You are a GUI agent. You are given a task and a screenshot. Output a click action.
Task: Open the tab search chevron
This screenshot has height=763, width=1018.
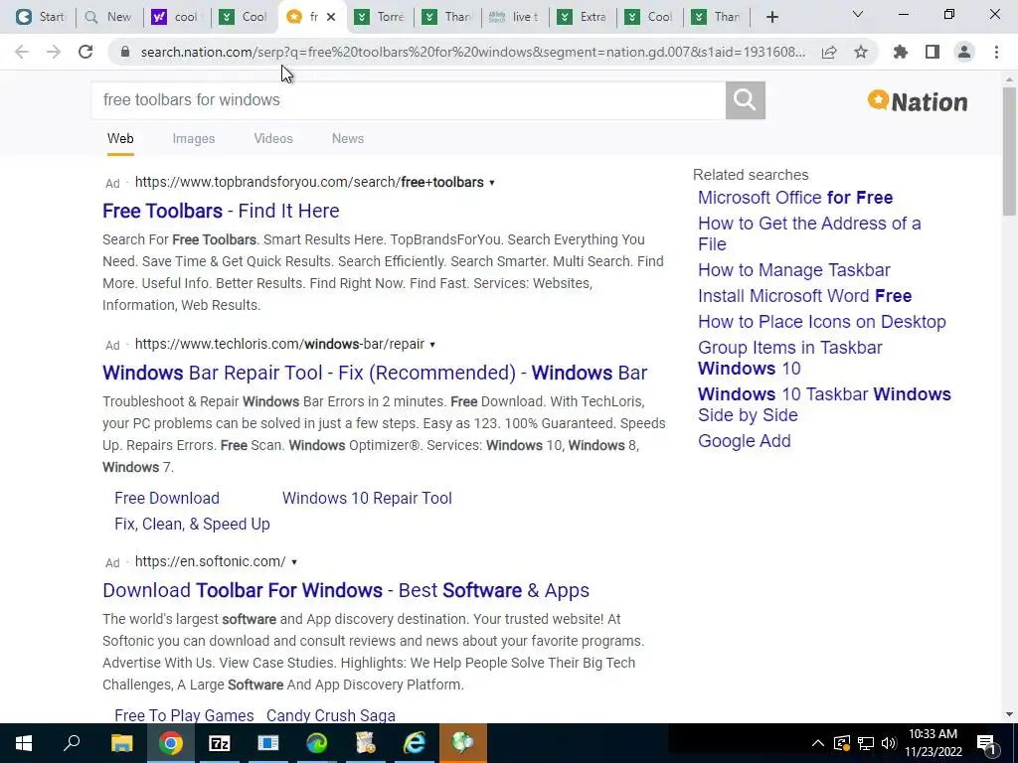point(857,14)
